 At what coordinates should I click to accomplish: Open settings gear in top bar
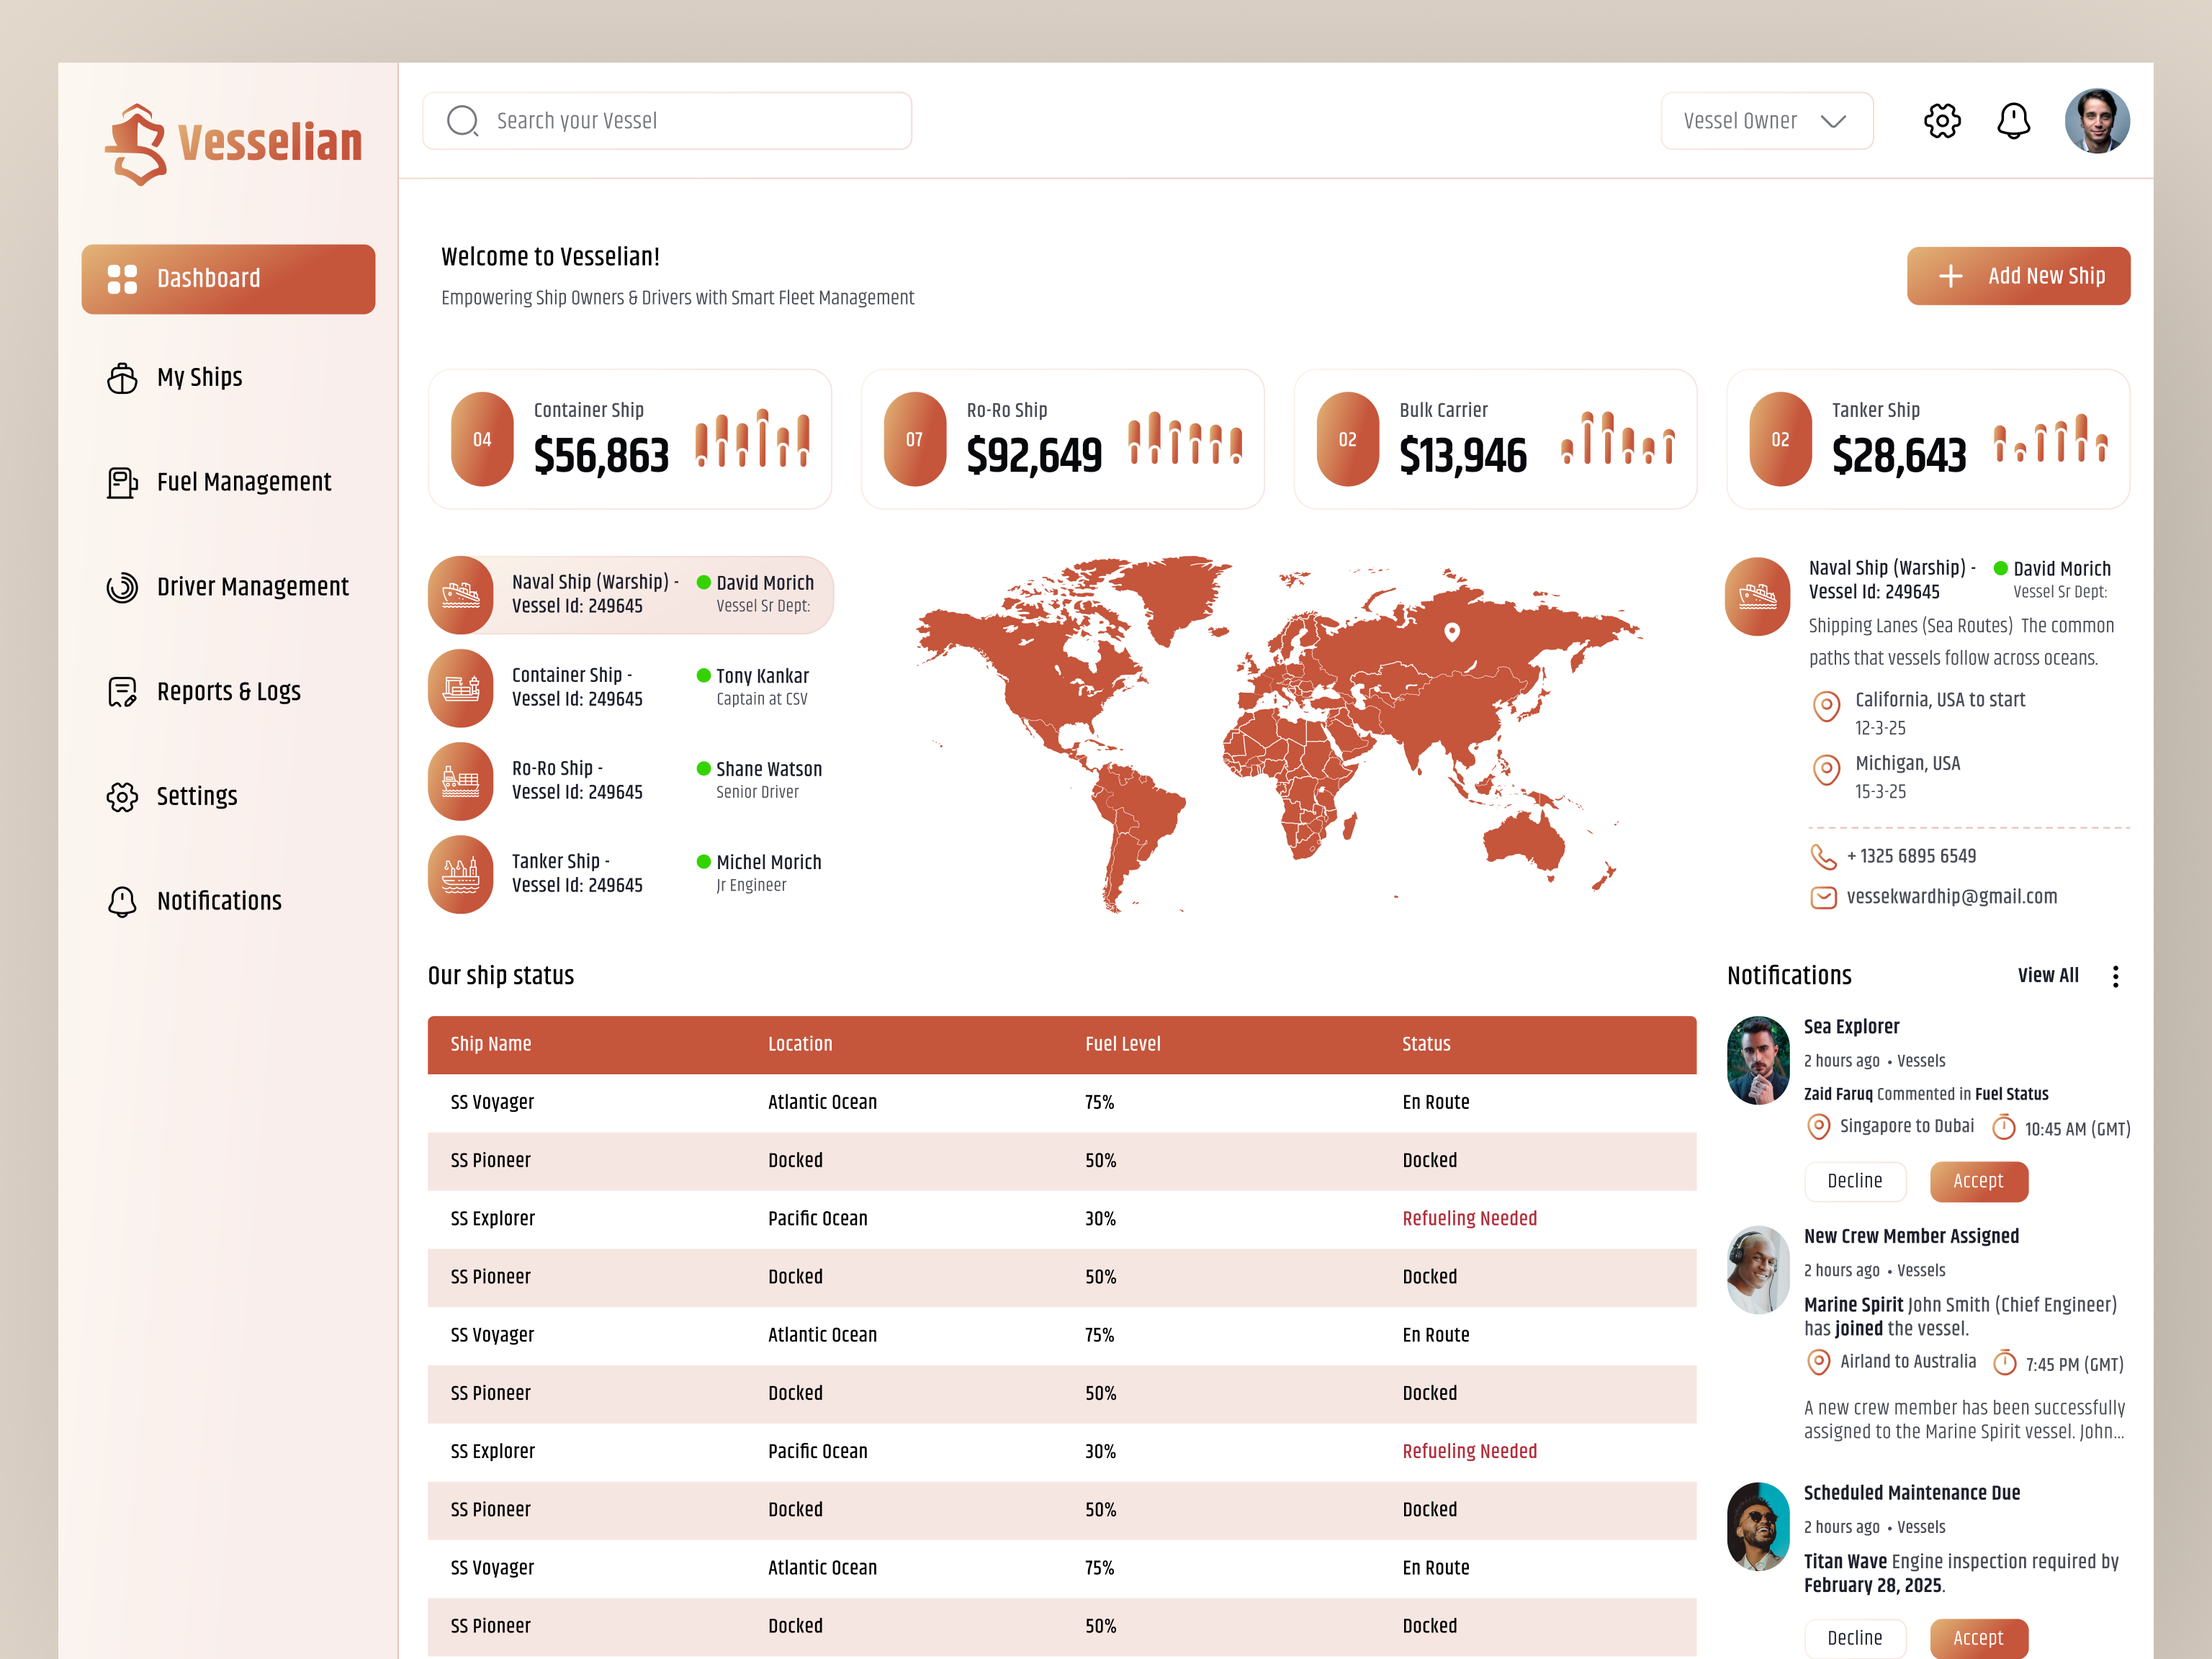(x=1942, y=121)
